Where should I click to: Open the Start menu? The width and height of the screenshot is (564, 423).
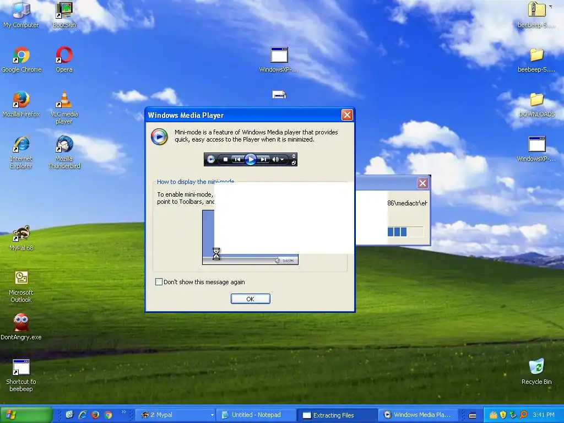pyautogui.click(x=26, y=415)
